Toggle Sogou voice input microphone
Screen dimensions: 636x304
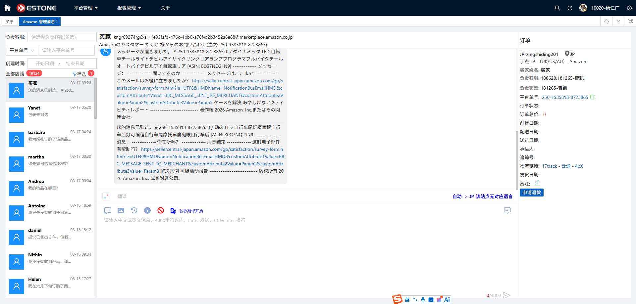tap(423, 300)
